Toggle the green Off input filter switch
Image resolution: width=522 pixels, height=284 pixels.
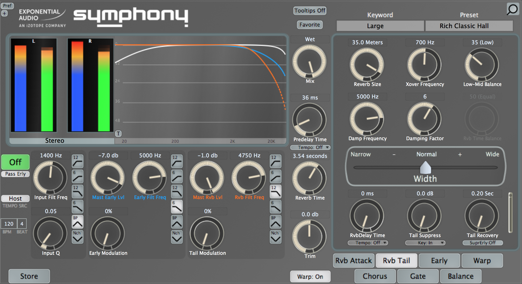tap(15, 162)
